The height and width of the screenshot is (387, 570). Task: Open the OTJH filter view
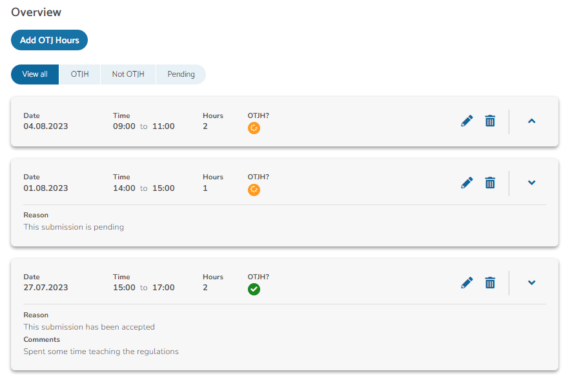pos(79,74)
